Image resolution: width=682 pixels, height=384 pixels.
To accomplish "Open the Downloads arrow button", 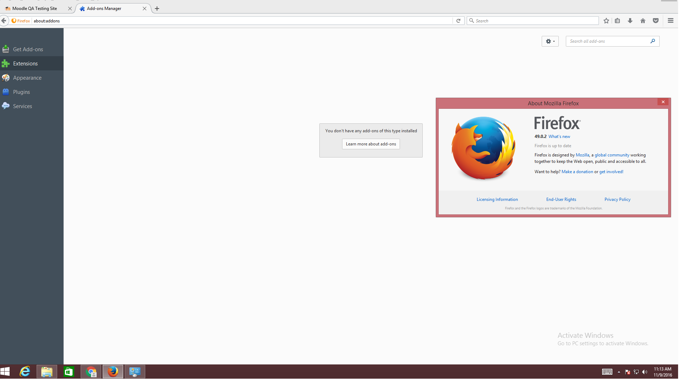I will click(x=630, y=21).
